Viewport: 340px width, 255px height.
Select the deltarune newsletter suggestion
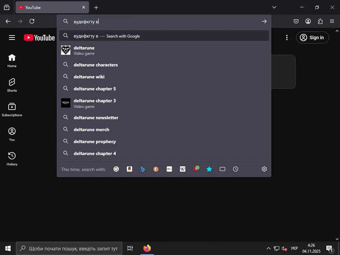pos(164,118)
